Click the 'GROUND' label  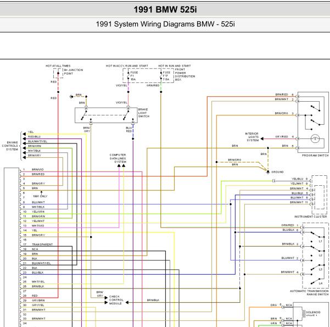click(277, 172)
